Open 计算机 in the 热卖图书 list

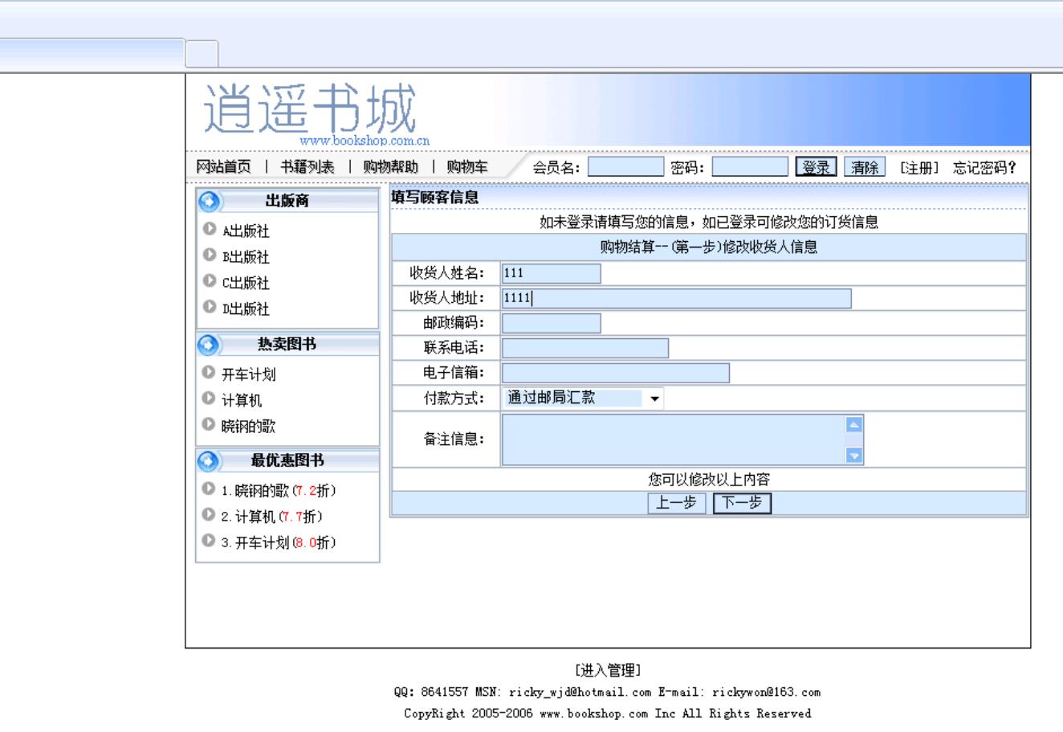pos(242,400)
